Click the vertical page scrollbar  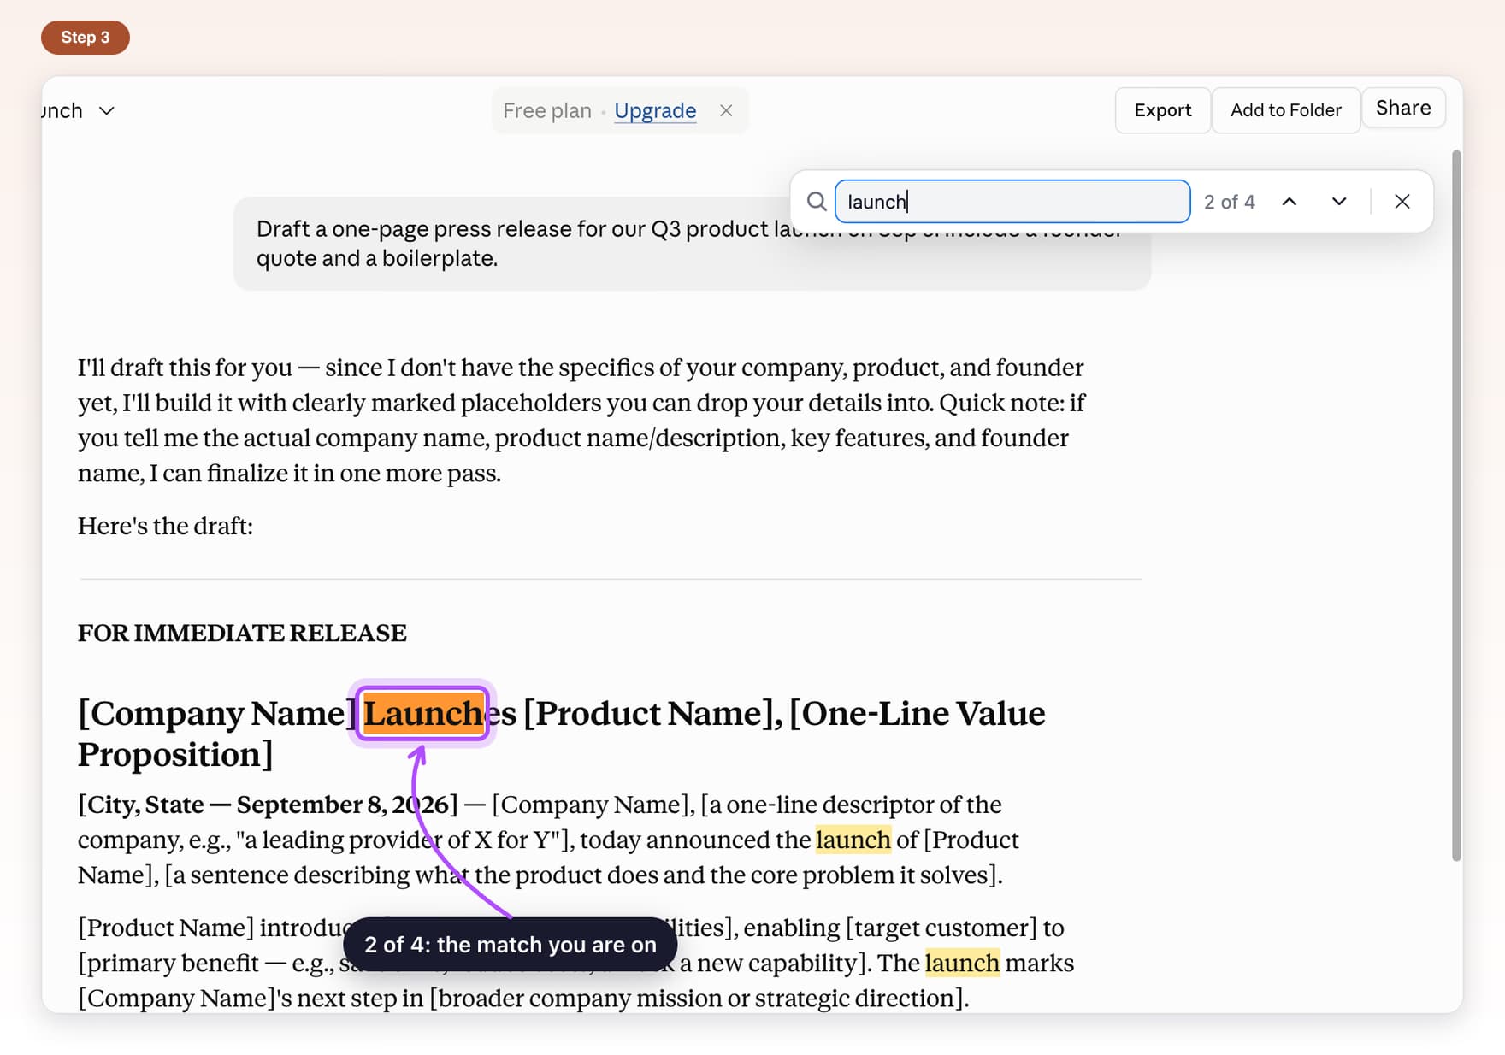1456,506
